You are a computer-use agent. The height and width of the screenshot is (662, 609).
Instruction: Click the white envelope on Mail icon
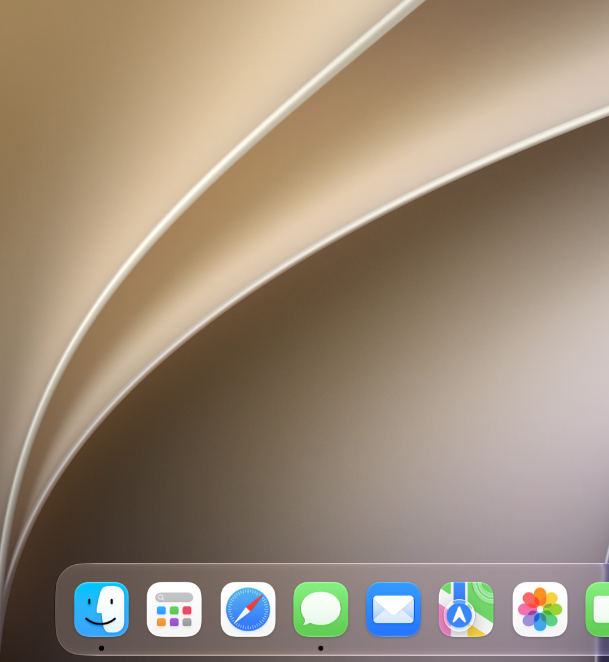point(393,609)
